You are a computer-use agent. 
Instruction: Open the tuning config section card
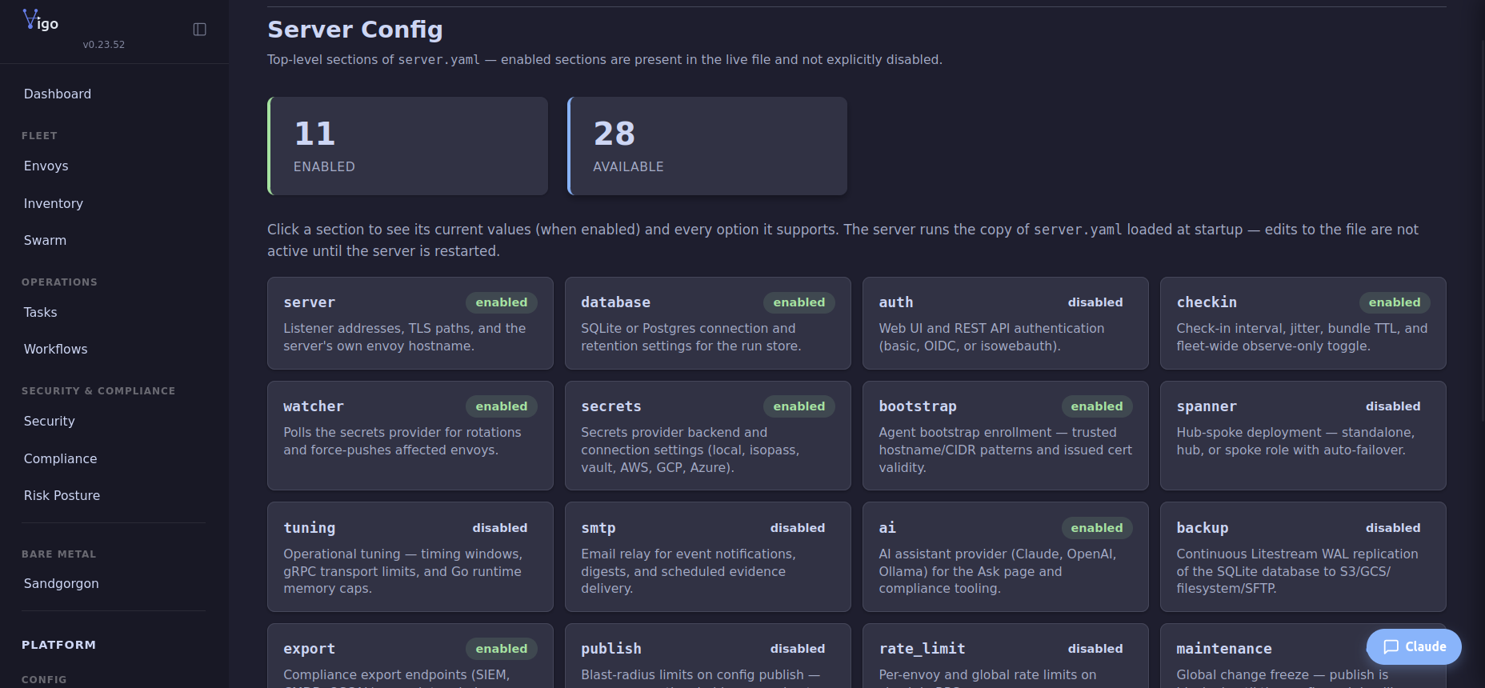(x=410, y=557)
